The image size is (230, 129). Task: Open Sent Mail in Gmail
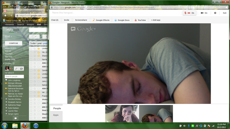(x=9, y=57)
